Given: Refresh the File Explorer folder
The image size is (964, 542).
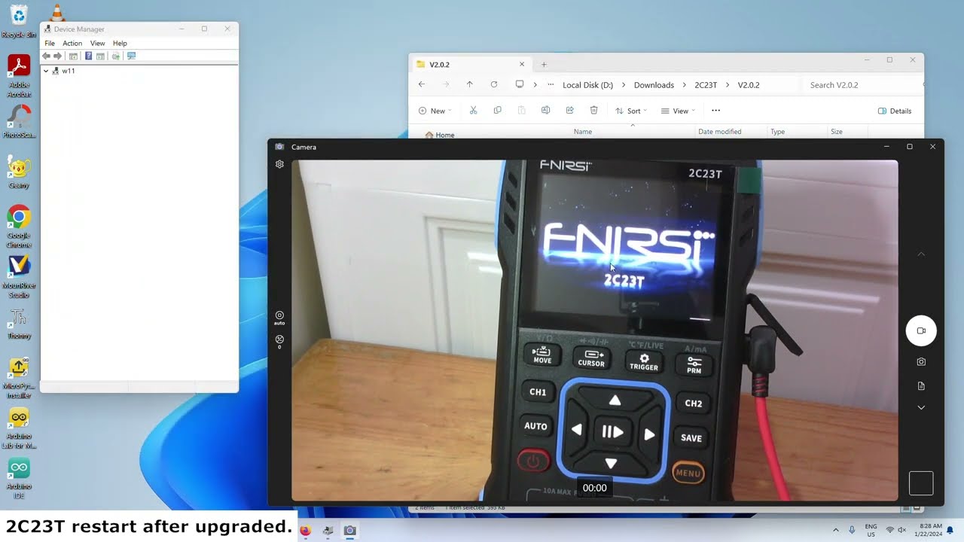Looking at the screenshot, I should [494, 85].
